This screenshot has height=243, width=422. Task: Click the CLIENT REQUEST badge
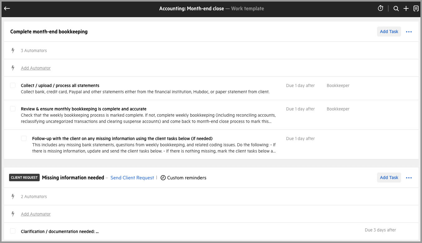[24, 177]
